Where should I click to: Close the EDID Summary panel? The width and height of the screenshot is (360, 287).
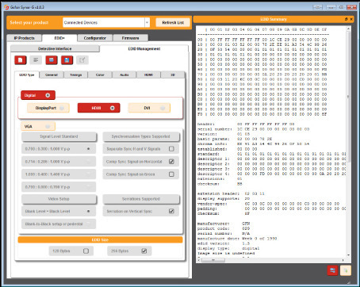click(351, 19)
